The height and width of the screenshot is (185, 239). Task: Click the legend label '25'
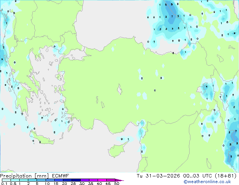click(x=73, y=183)
